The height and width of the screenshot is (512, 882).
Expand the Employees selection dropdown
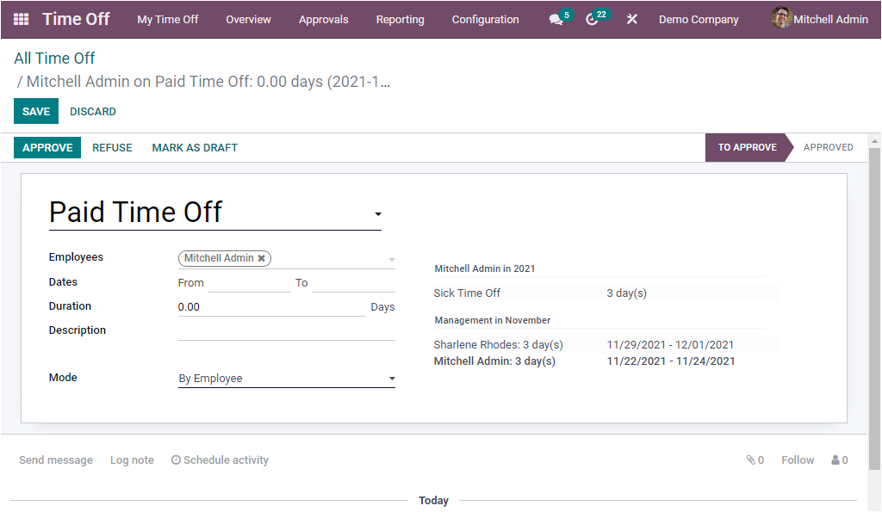[x=391, y=258]
